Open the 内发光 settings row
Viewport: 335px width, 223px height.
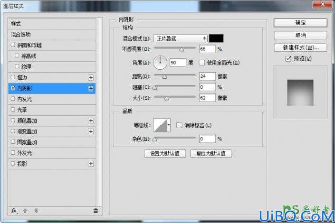click(52, 99)
